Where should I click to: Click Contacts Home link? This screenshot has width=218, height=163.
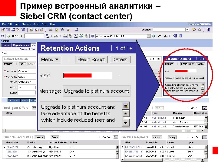27,49
